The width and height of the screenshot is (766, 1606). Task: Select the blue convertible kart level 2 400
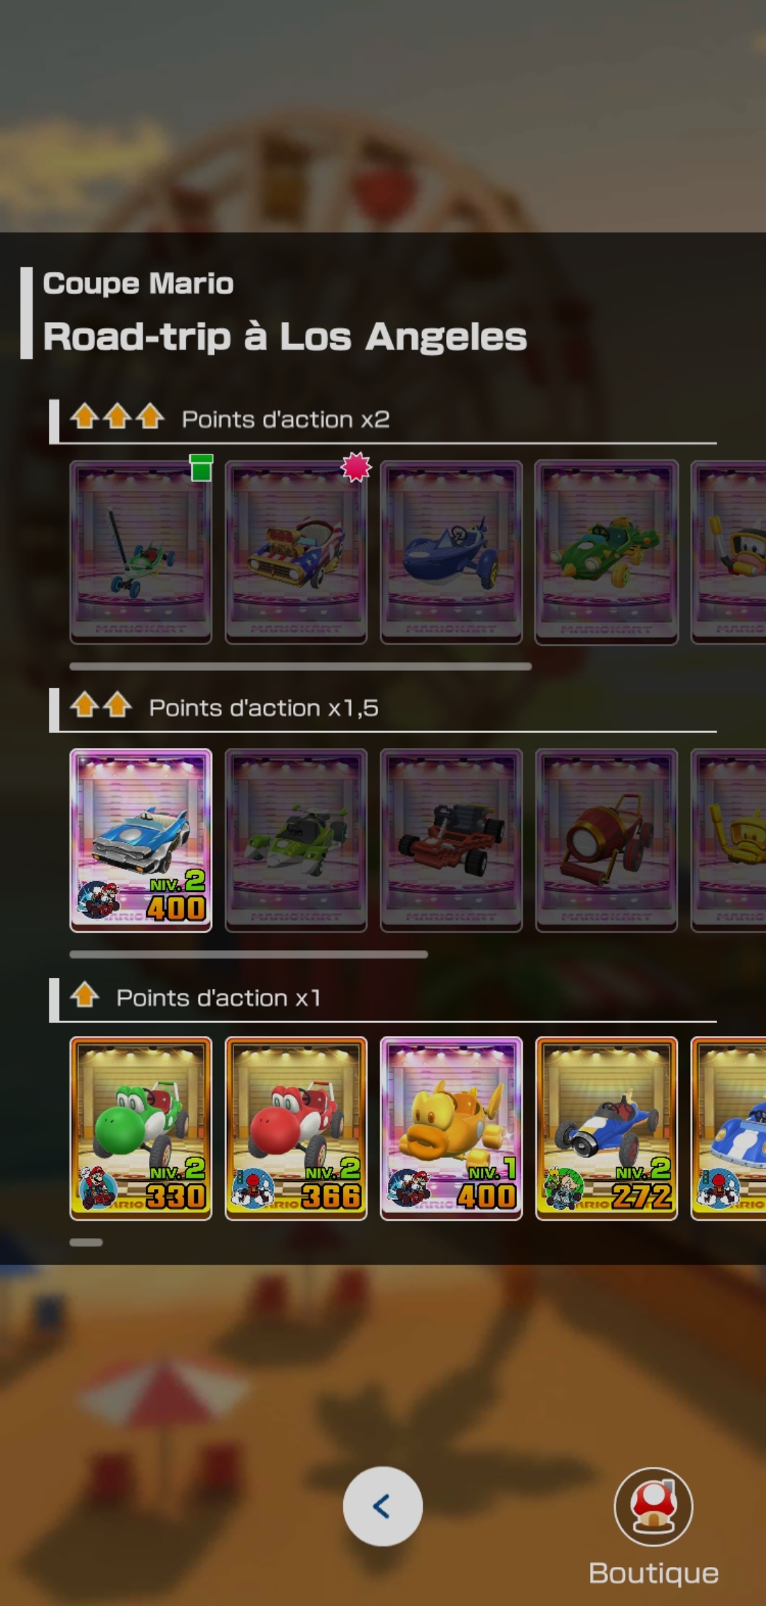pos(140,840)
